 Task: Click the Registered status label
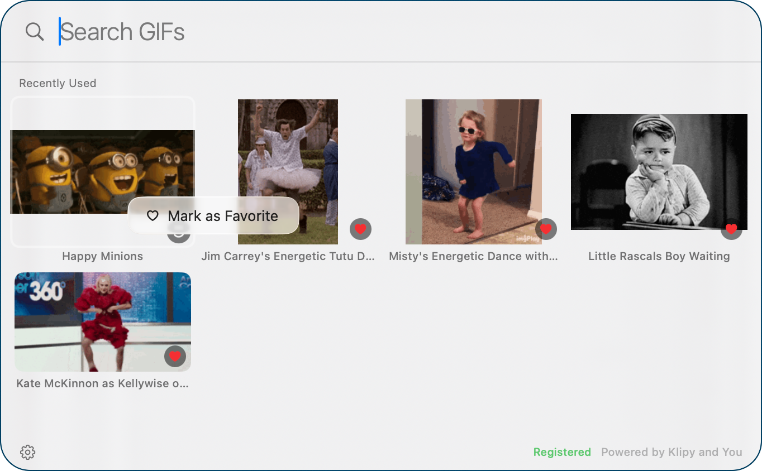tap(562, 452)
